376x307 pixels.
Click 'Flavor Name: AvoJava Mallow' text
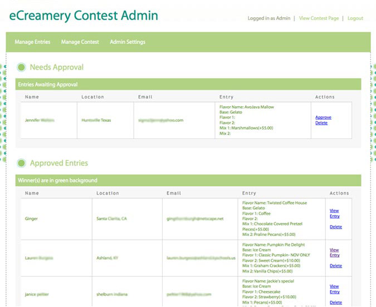tap(247, 107)
